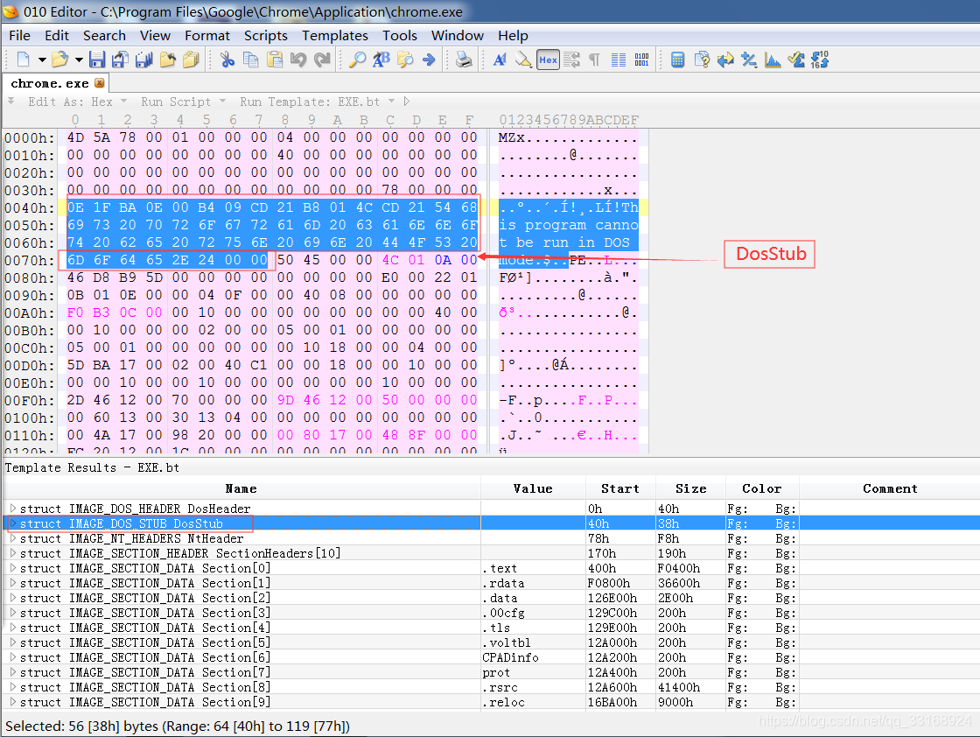Screen dimensions: 980x737
Task: Click the blue Goto arrow icon
Action: tap(429, 60)
